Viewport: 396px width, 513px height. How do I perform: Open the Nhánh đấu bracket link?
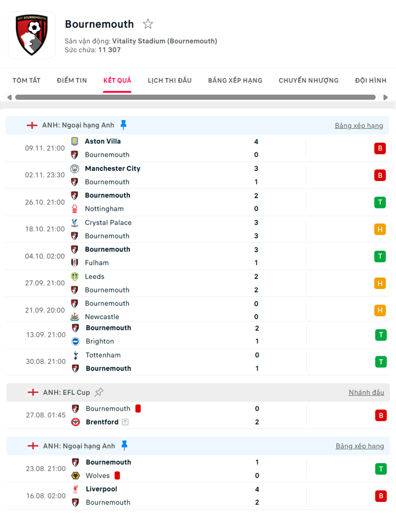(366, 392)
